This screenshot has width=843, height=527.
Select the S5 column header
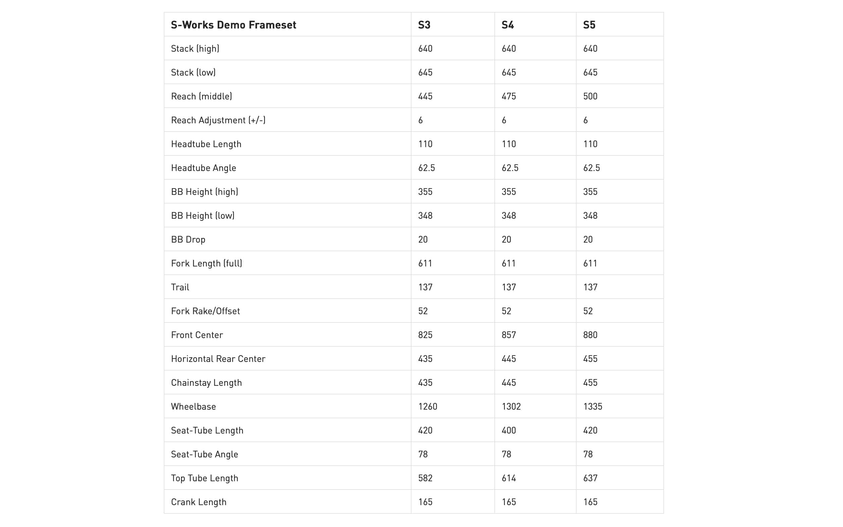pos(589,25)
